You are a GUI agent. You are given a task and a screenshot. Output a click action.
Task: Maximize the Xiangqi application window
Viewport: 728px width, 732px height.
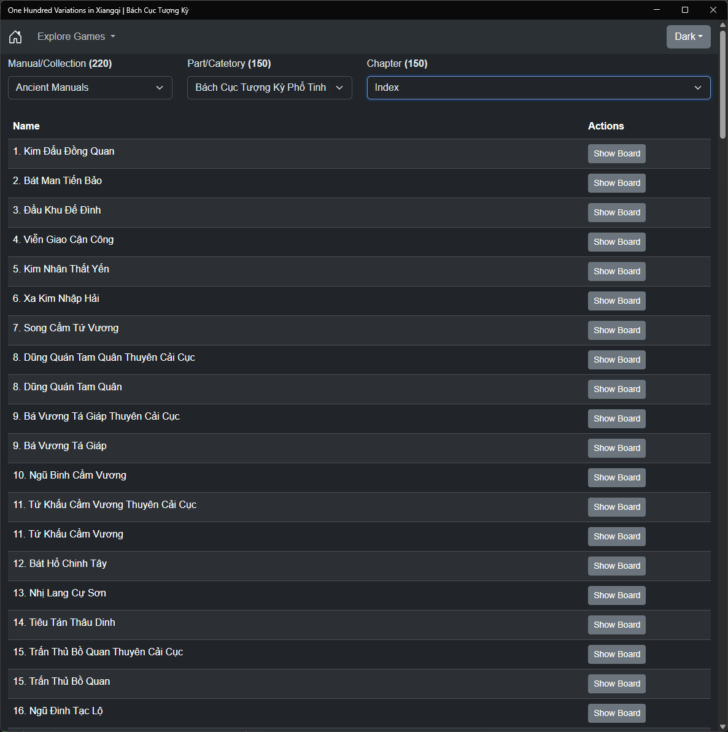coord(685,10)
